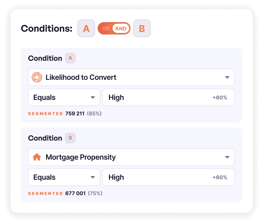The height and width of the screenshot is (224, 263).
Task: Click the house icon beside Mortgage Propensity
Action: pos(37,157)
